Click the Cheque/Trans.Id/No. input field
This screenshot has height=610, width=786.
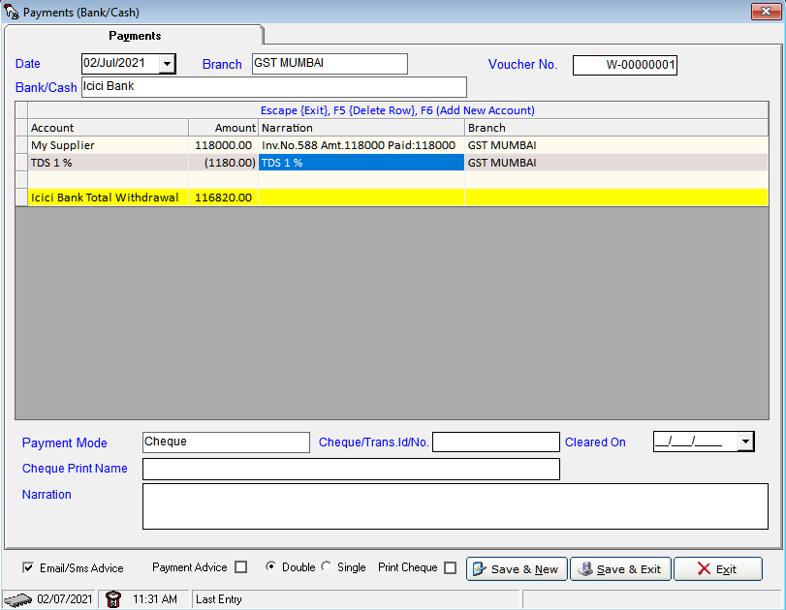pos(495,442)
